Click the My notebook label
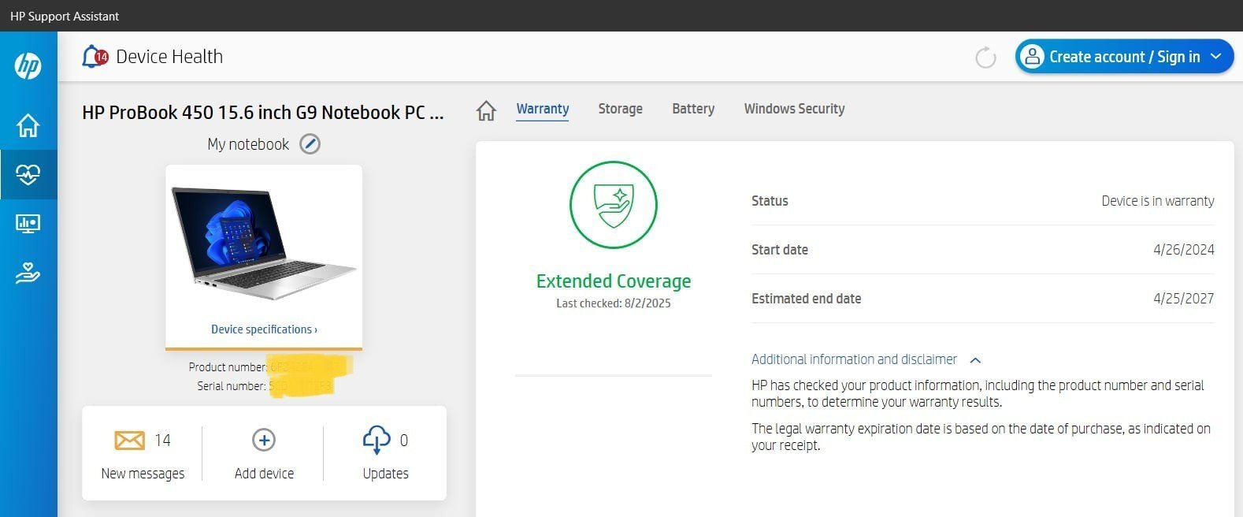This screenshot has width=1243, height=517. [x=248, y=144]
